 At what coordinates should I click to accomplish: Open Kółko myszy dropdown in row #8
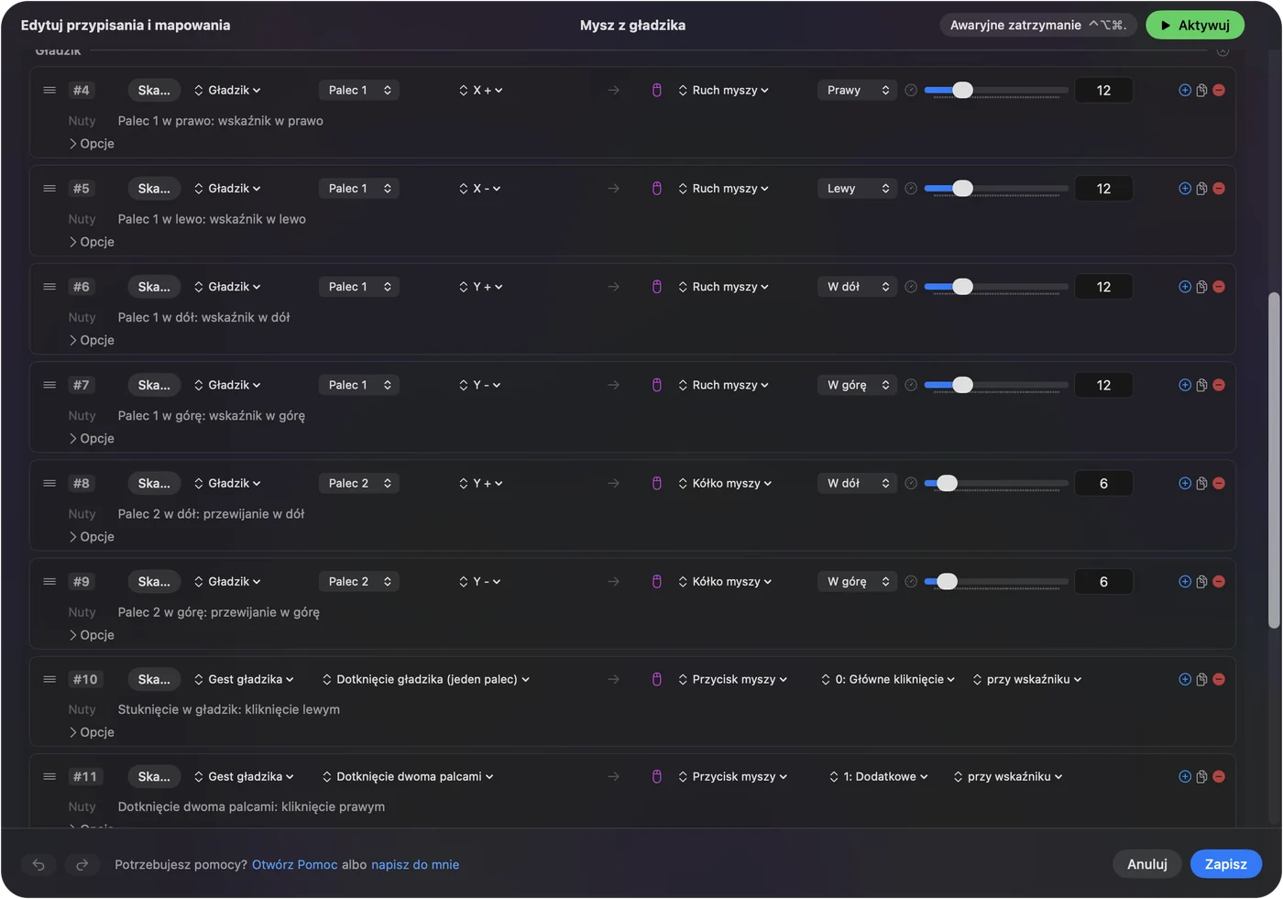click(x=725, y=483)
